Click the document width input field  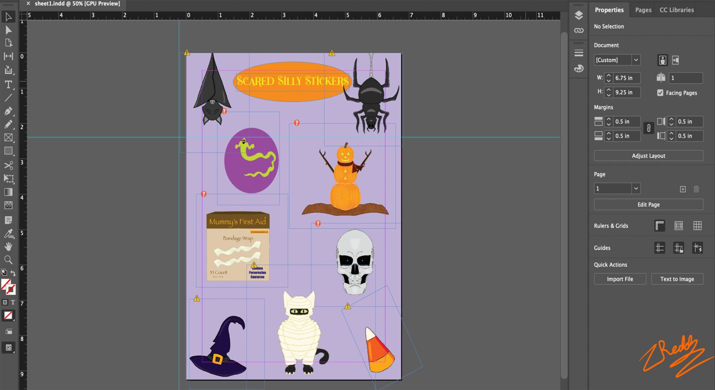tap(627, 78)
